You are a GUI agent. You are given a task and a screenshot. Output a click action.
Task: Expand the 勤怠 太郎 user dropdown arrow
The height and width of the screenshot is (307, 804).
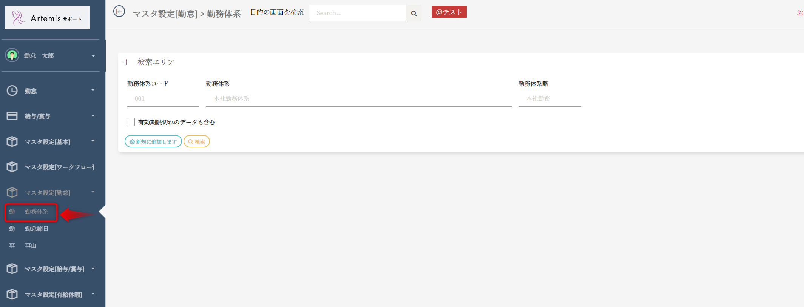[x=93, y=56]
